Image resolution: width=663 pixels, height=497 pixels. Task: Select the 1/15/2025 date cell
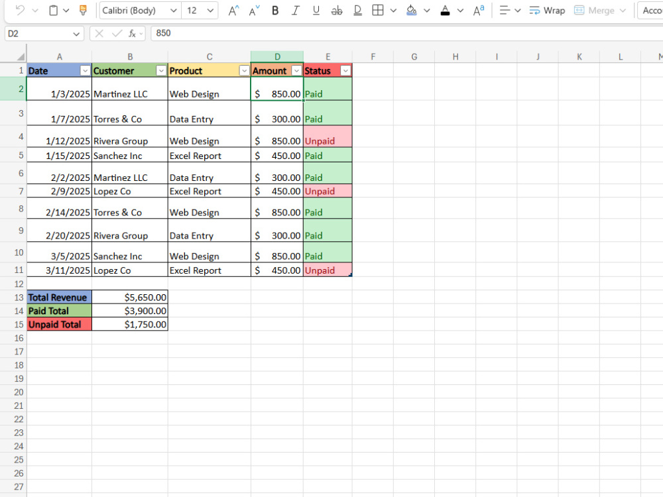tap(59, 154)
